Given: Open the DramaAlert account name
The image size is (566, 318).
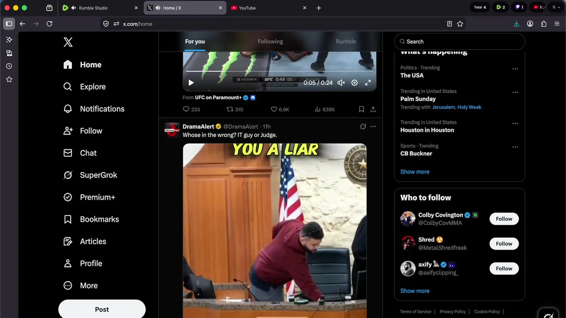Looking at the screenshot, I should (199, 126).
